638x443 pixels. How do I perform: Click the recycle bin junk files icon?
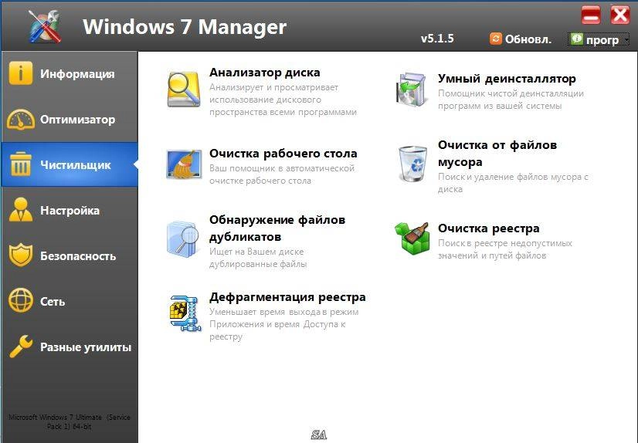click(x=413, y=164)
